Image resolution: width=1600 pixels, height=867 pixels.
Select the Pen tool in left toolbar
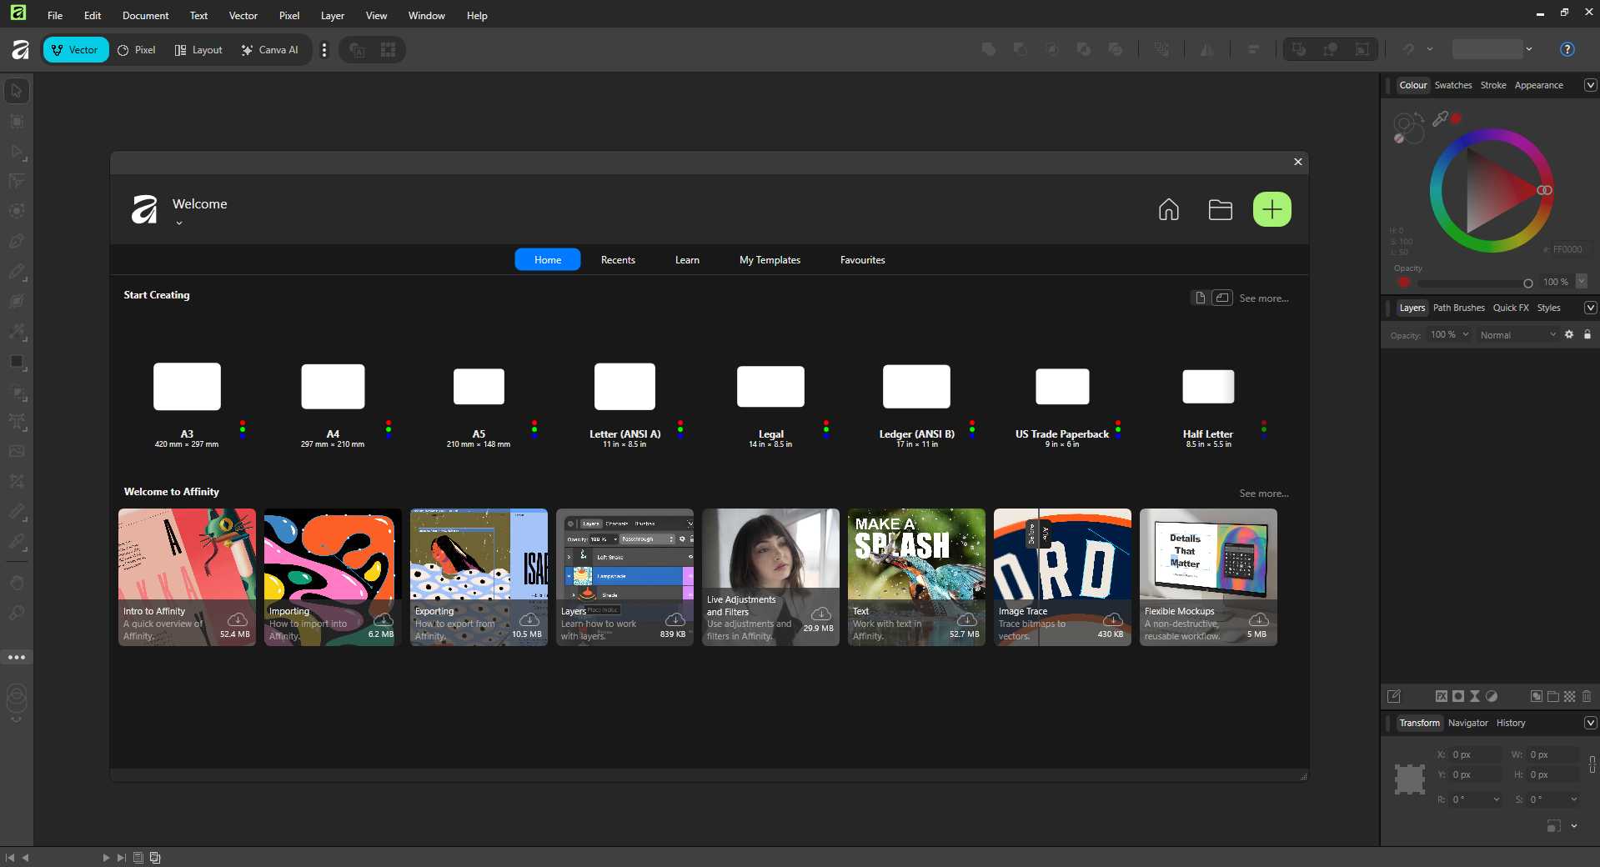[17, 241]
